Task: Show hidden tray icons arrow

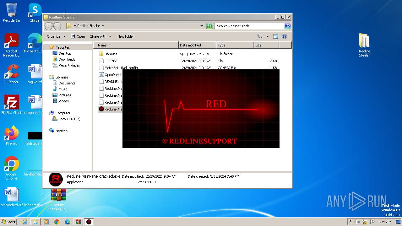Action: point(350,222)
